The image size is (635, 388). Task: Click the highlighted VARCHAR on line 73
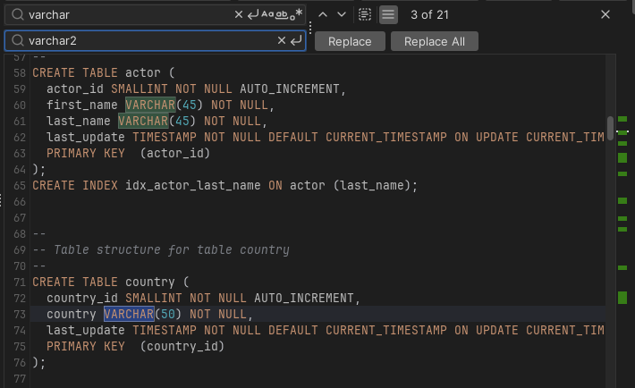click(x=128, y=315)
